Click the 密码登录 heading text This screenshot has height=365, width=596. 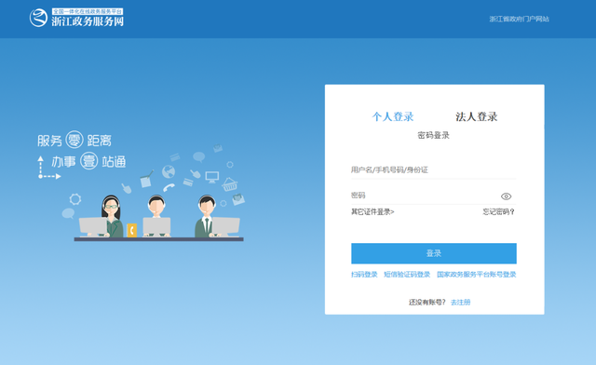tap(433, 135)
